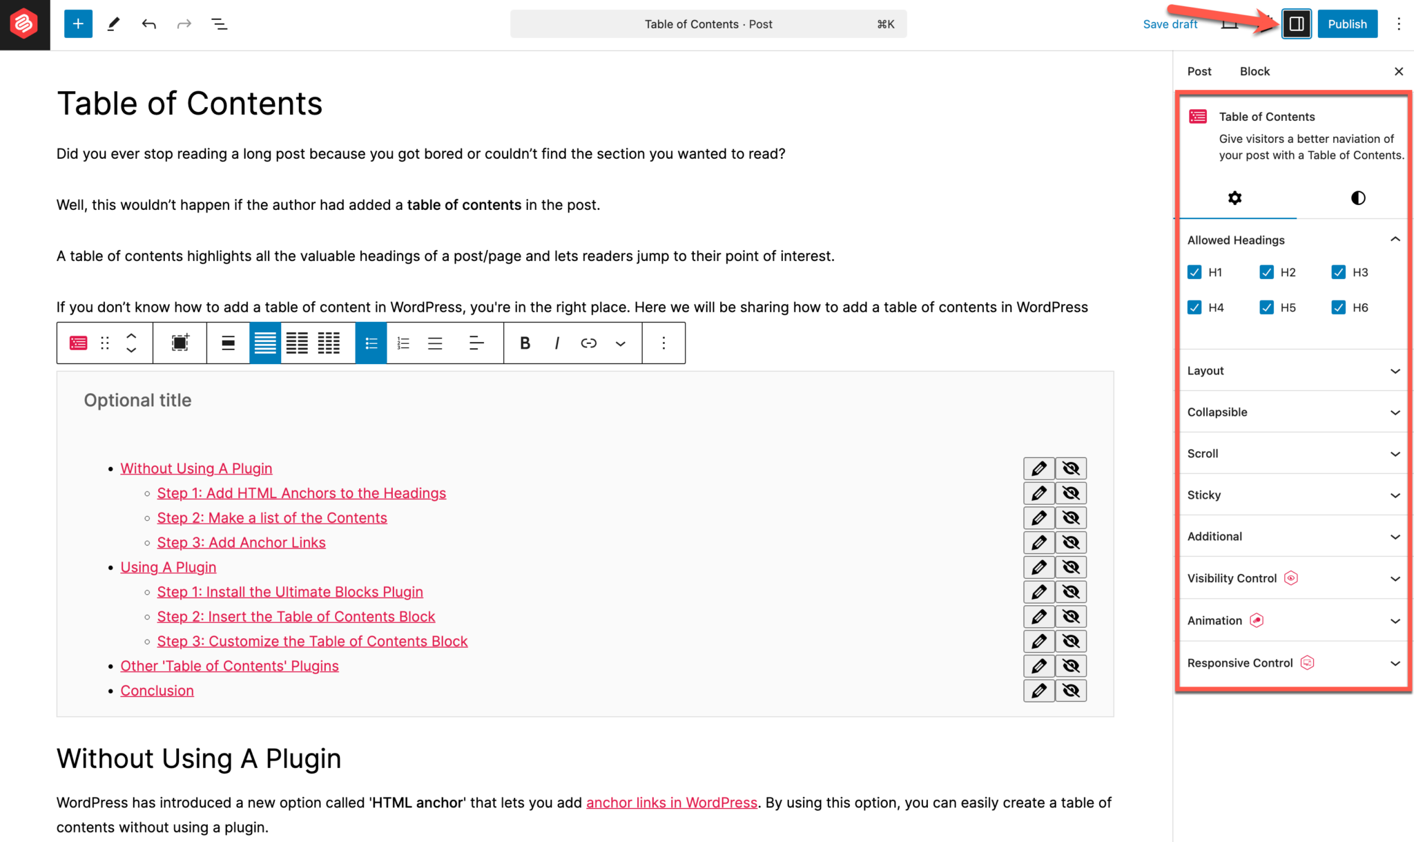The width and height of the screenshot is (1414, 842).
Task: Edit the 'Conclusion' entry pencil icon
Action: pyautogui.click(x=1038, y=691)
